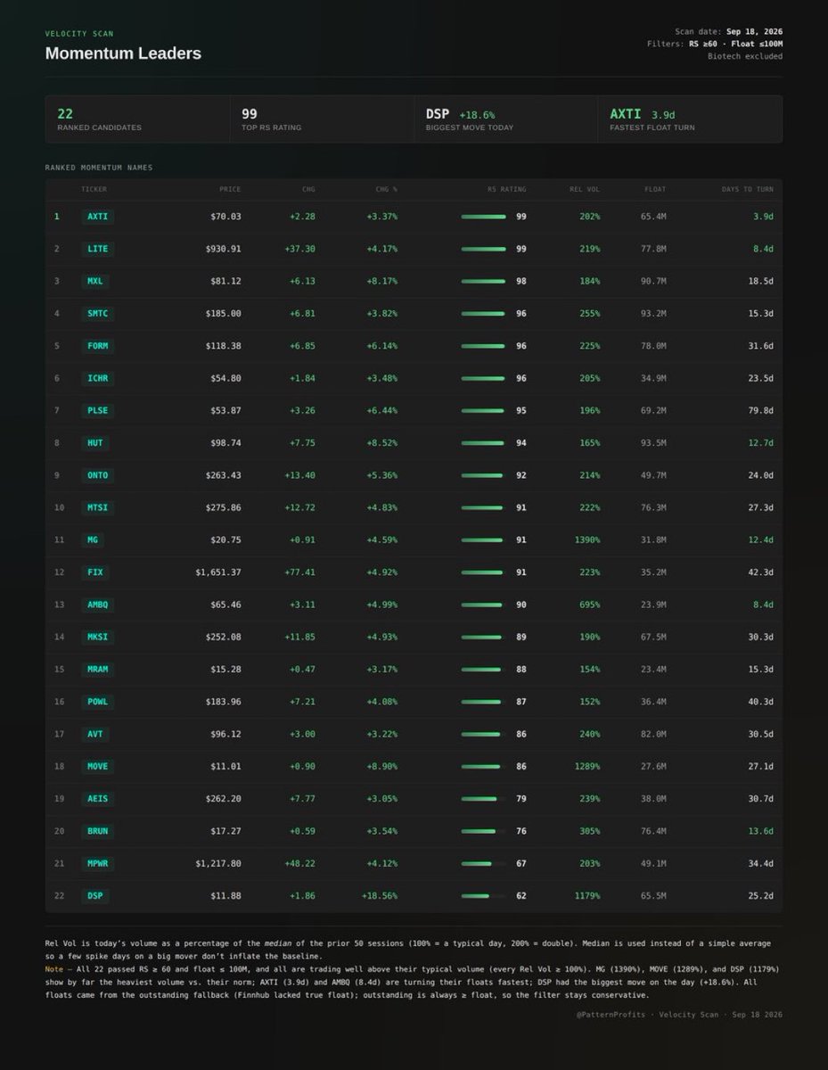Select the DSP ticker badge in row 22

click(95, 895)
